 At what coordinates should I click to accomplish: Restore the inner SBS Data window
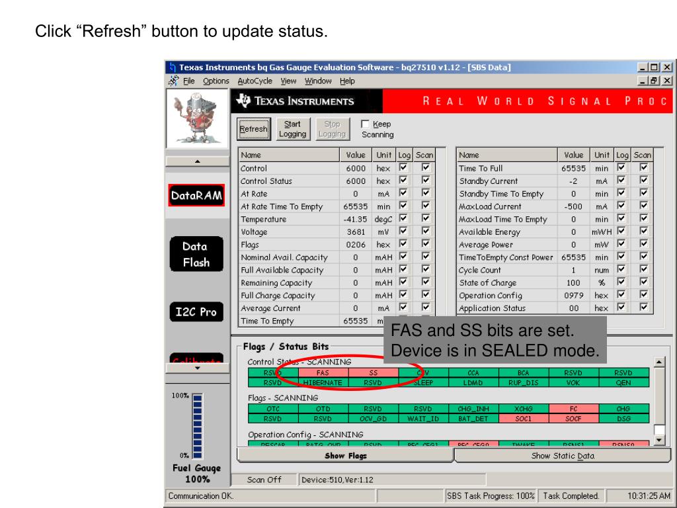tap(654, 81)
